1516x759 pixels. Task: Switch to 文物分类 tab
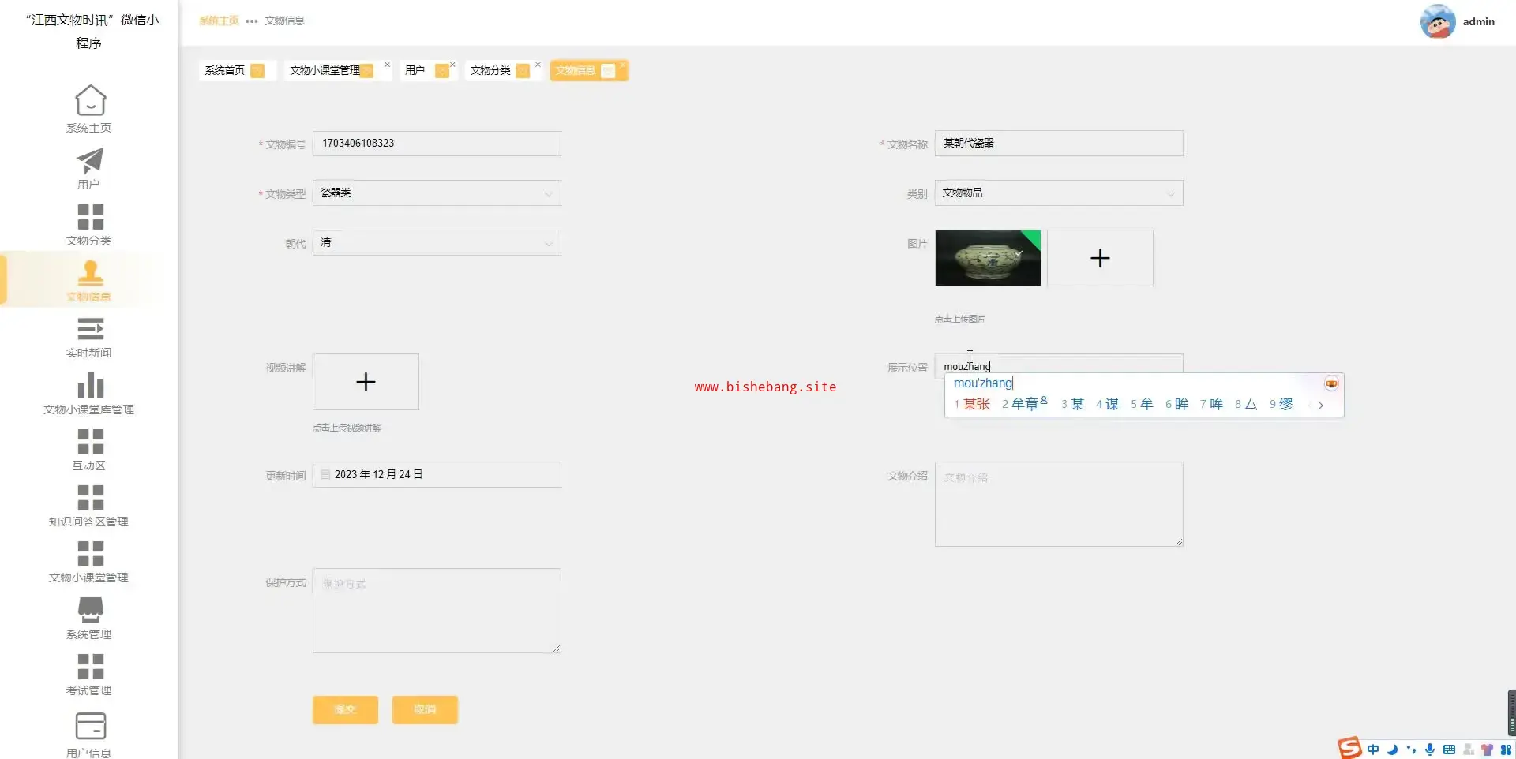pos(502,71)
